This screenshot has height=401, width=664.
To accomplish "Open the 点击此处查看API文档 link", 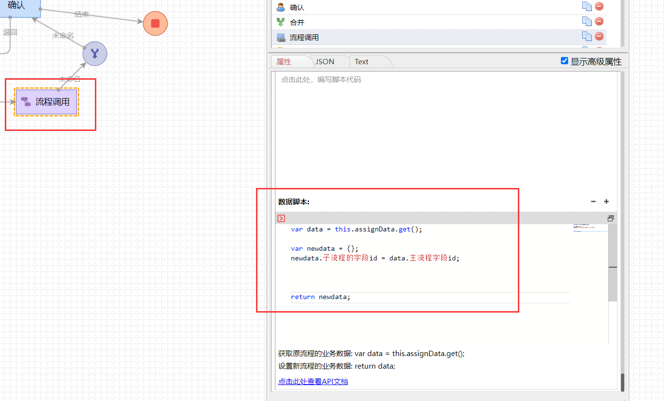I will click(313, 381).
